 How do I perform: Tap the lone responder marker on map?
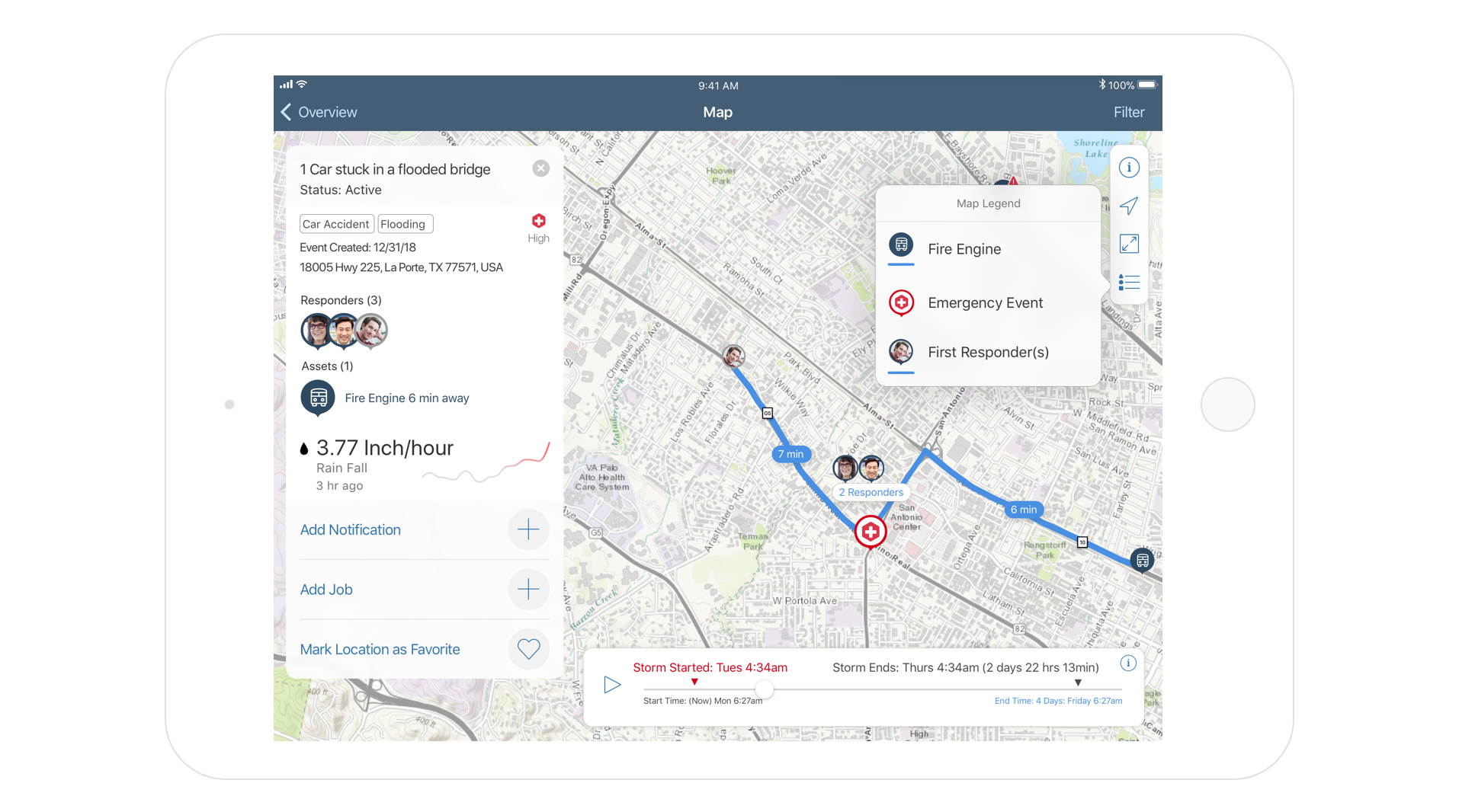click(733, 356)
